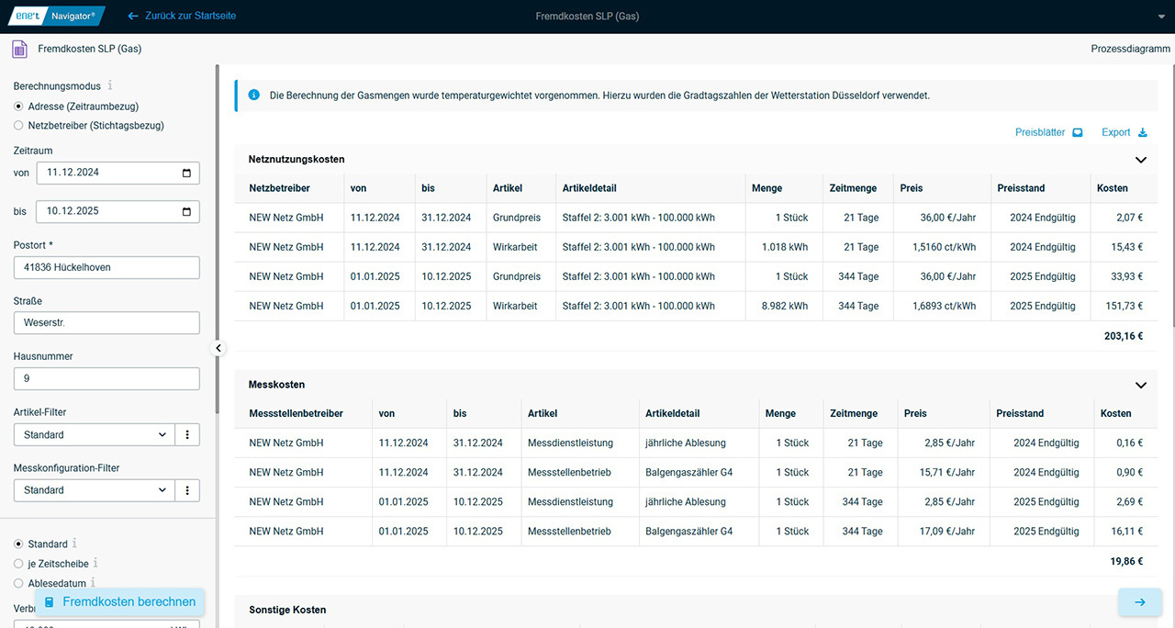The height and width of the screenshot is (628, 1175).
Task: Go back via 'Zurück zur Startseite'
Action: (181, 16)
